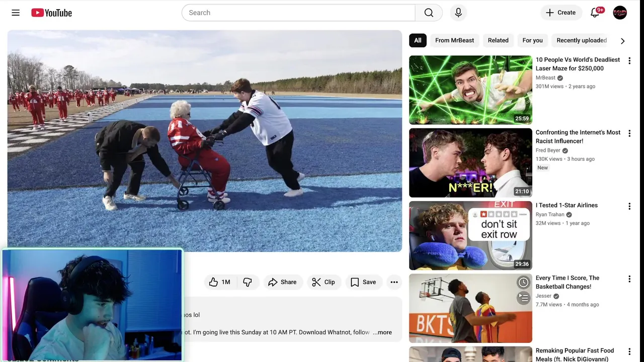Open options menu for Fast Food Meals video
This screenshot has width=644, height=362.
pyautogui.click(x=629, y=351)
